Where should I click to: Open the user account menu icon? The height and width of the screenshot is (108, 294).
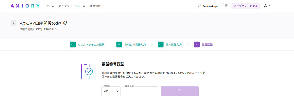267,6
